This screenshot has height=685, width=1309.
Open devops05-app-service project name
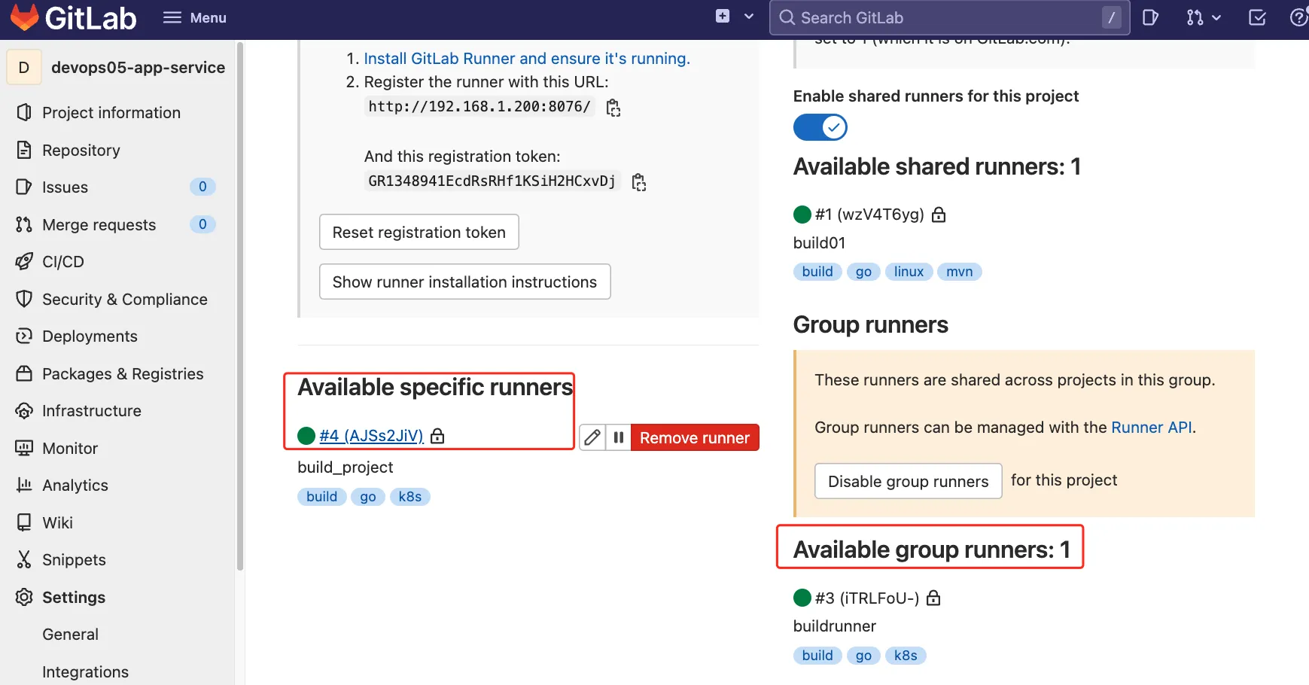point(139,68)
